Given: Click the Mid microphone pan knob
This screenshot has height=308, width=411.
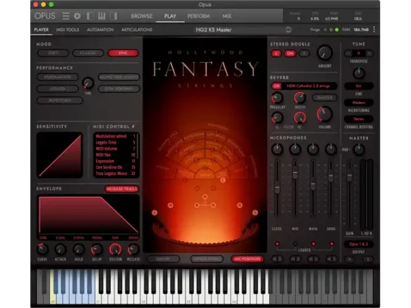Looking at the screenshot, I should click(x=295, y=149).
